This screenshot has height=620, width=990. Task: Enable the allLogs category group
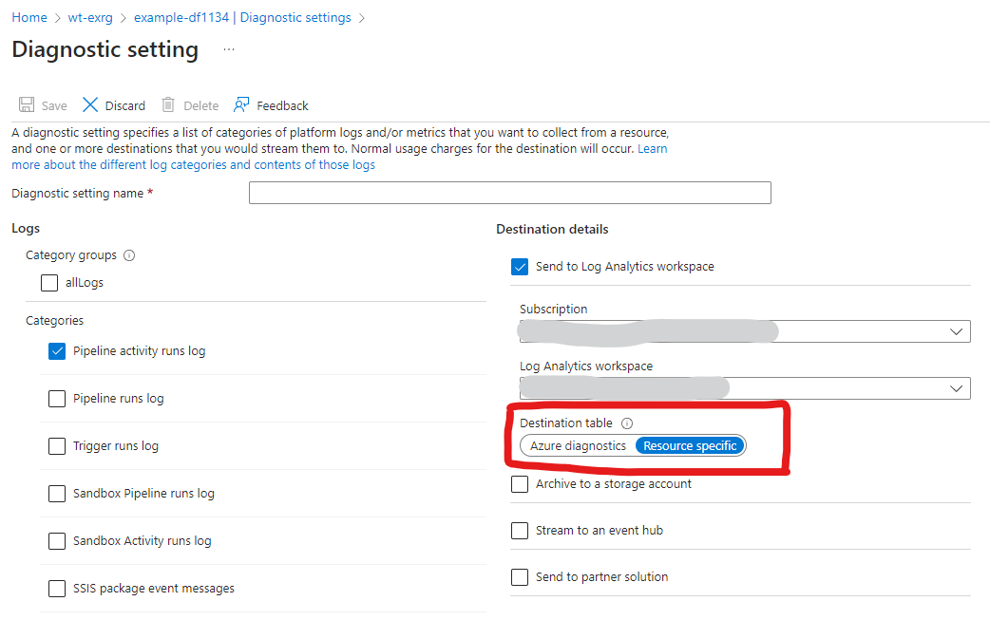pos(49,282)
